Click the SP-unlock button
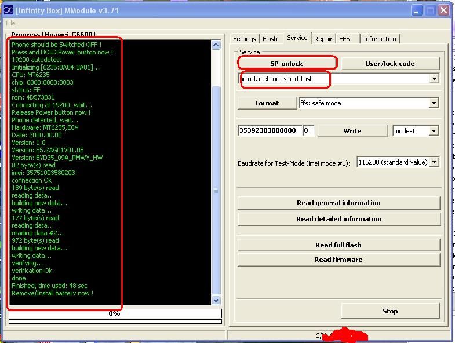Image resolution: width=455 pixels, height=343 pixels. pos(286,63)
